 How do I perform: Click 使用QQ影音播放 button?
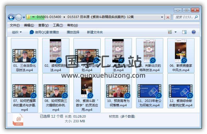(x=44, y=32)
